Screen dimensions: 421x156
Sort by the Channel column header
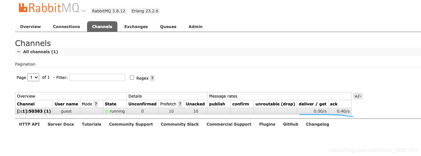click(x=26, y=104)
